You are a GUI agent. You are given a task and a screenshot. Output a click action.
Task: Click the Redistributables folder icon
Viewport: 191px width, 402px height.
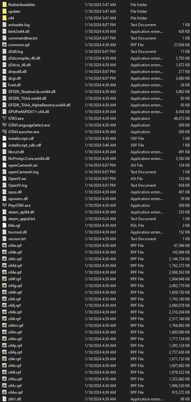(x=4, y=5)
